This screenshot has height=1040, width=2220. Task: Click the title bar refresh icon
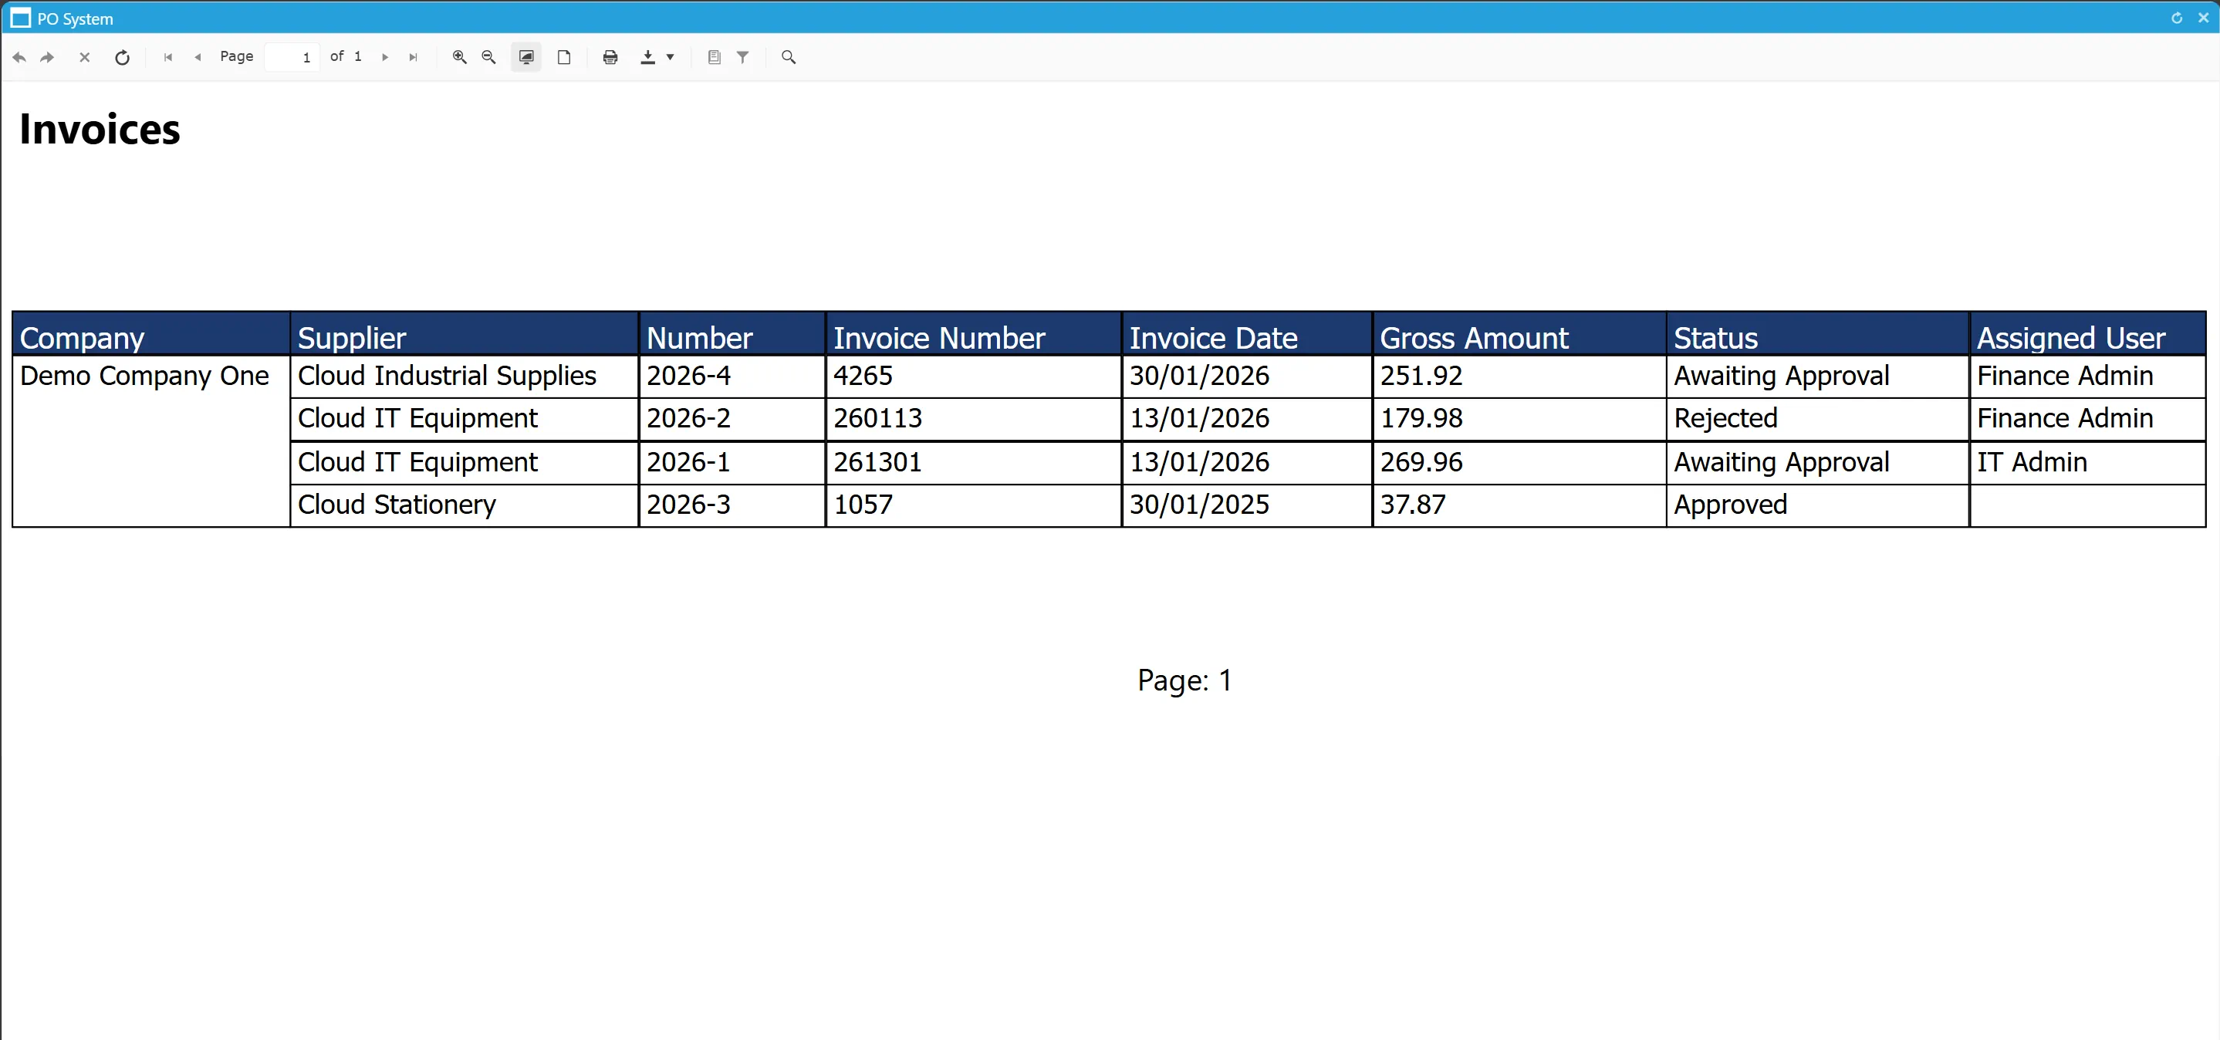pyautogui.click(x=2177, y=18)
